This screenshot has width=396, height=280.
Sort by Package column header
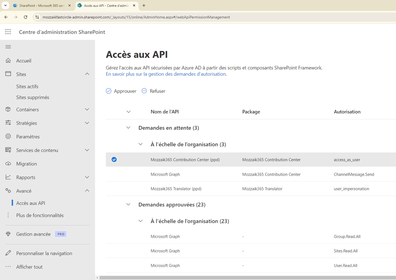251,111
